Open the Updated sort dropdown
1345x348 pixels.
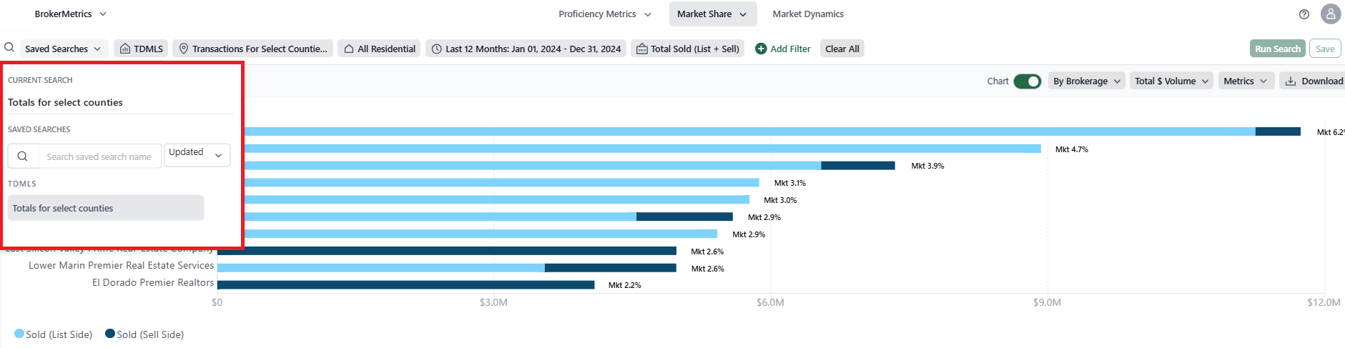click(x=197, y=155)
